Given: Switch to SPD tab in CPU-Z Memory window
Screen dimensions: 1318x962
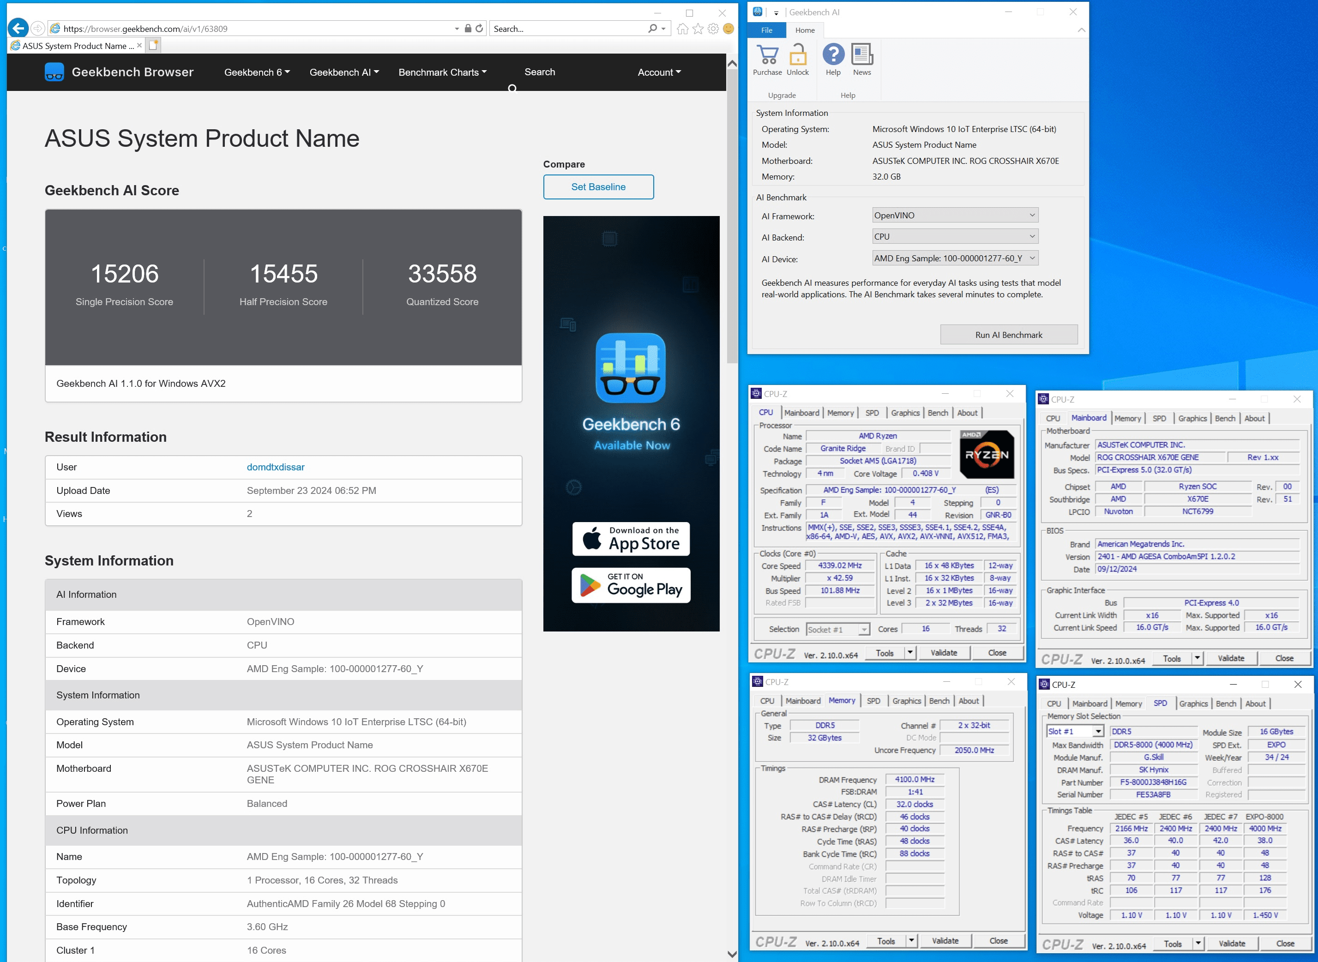Looking at the screenshot, I should tap(873, 701).
